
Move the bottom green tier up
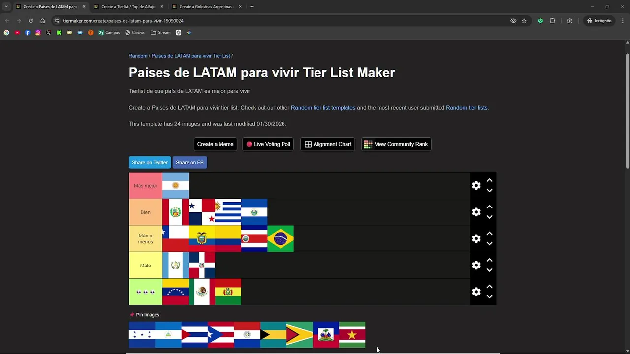click(x=489, y=287)
